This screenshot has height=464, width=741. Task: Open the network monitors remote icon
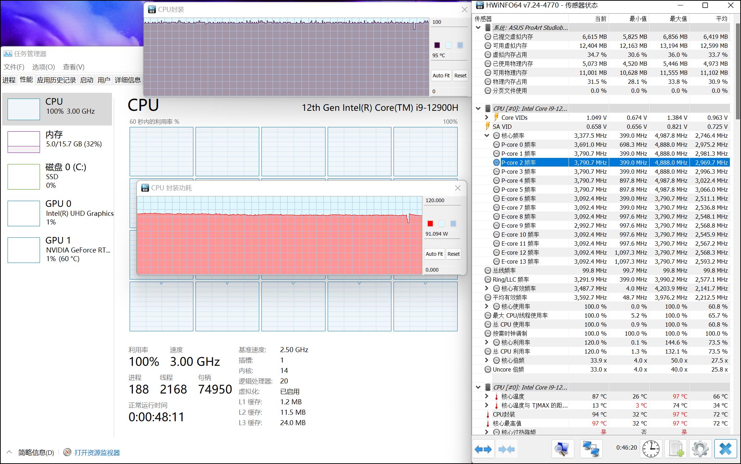point(591,449)
